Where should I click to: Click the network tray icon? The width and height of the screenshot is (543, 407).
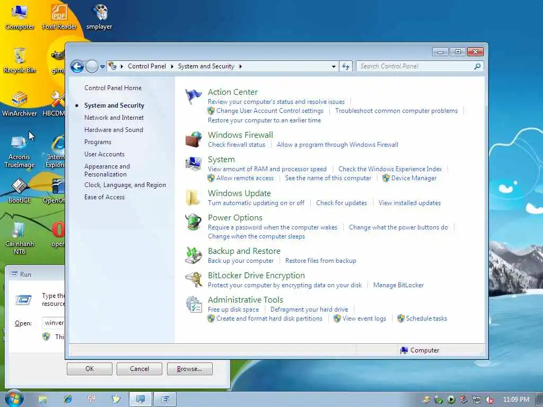(477, 400)
